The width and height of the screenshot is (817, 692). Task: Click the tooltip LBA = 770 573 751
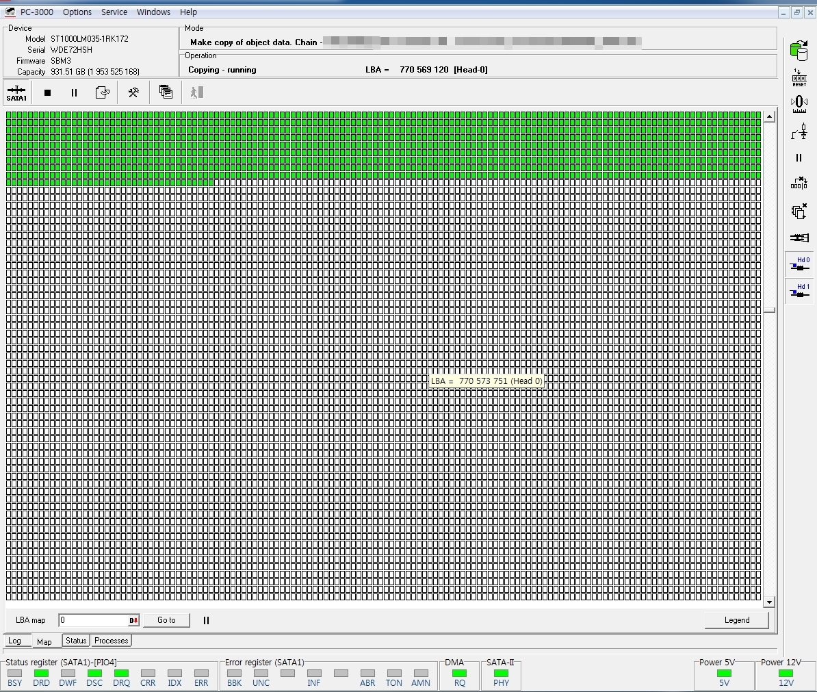pyautogui.click(x=486, y=381)
